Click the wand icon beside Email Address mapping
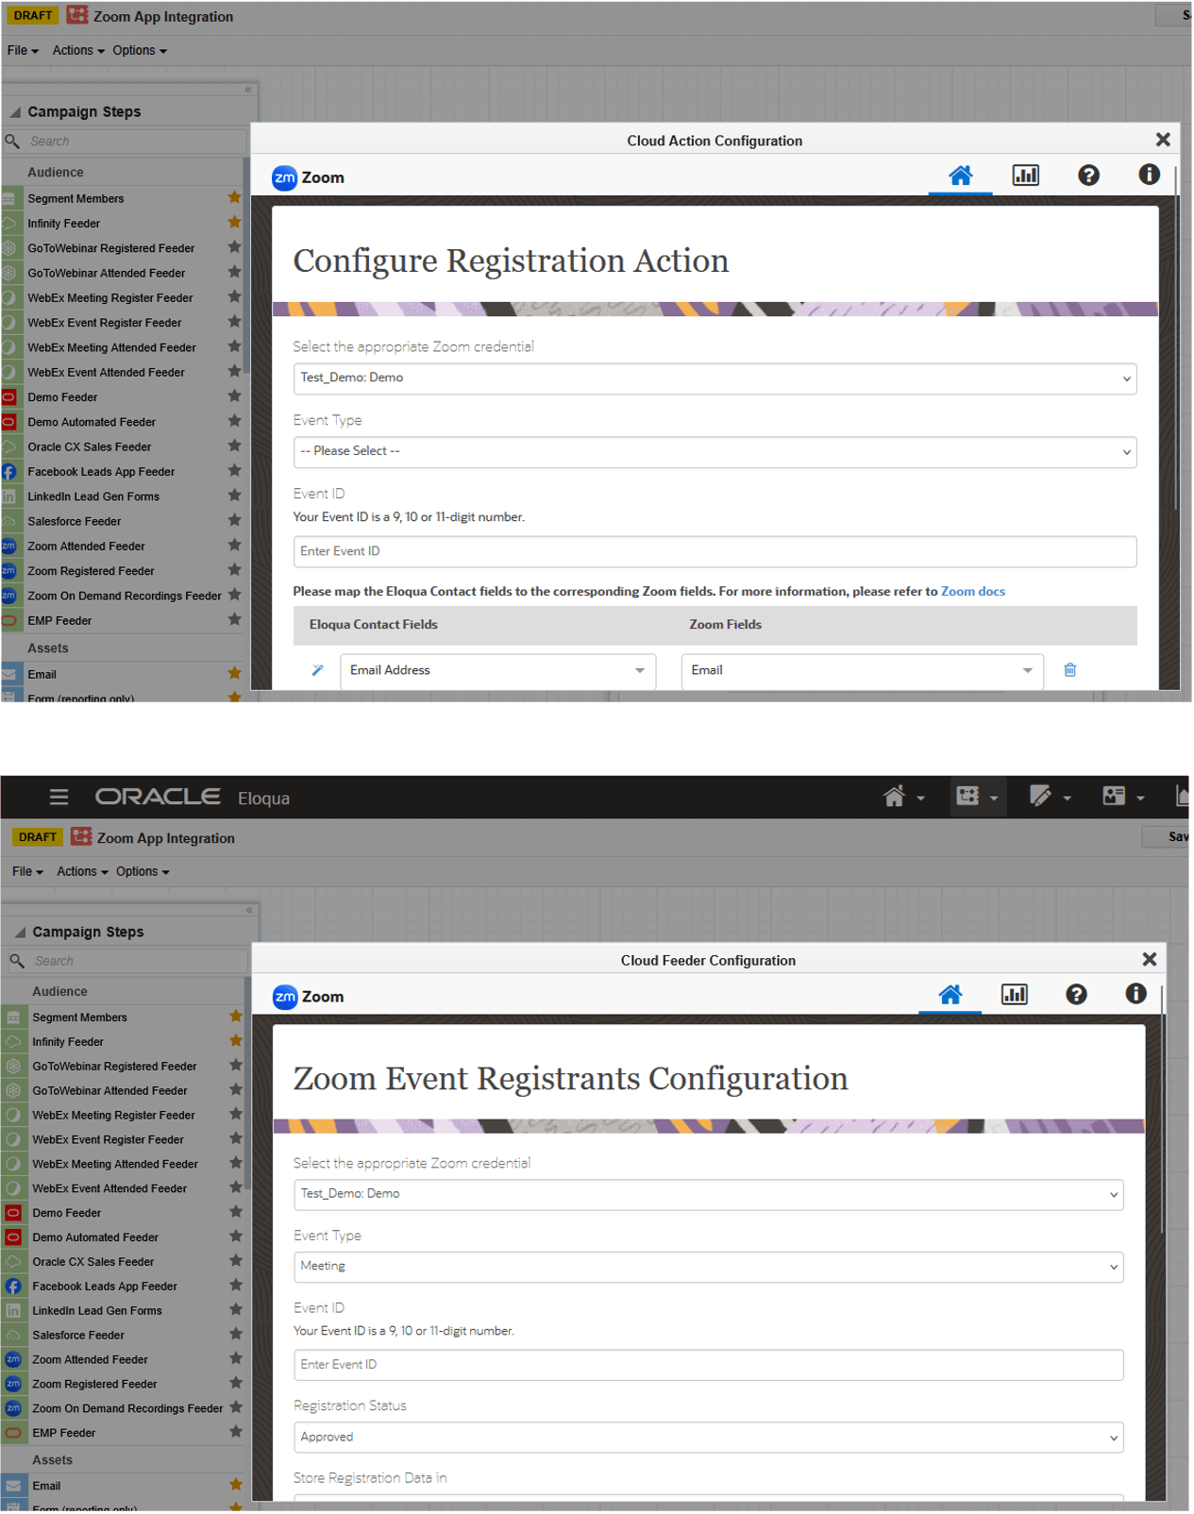 [317, 670]
